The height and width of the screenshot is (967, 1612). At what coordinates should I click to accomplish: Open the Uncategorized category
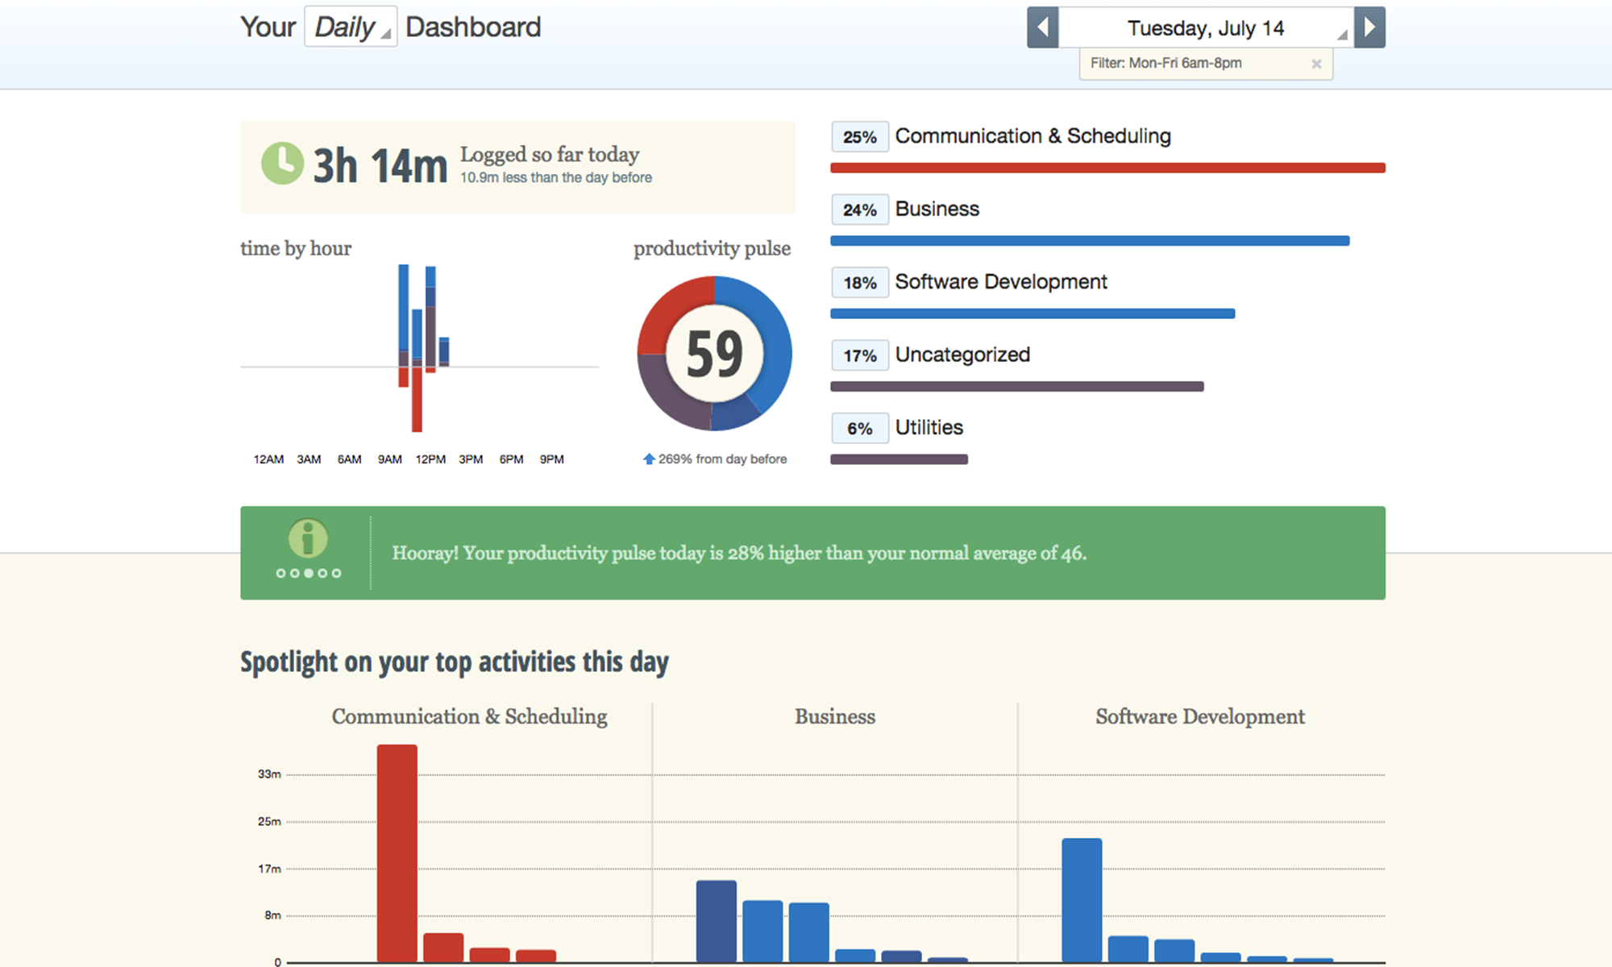[962, 355]
